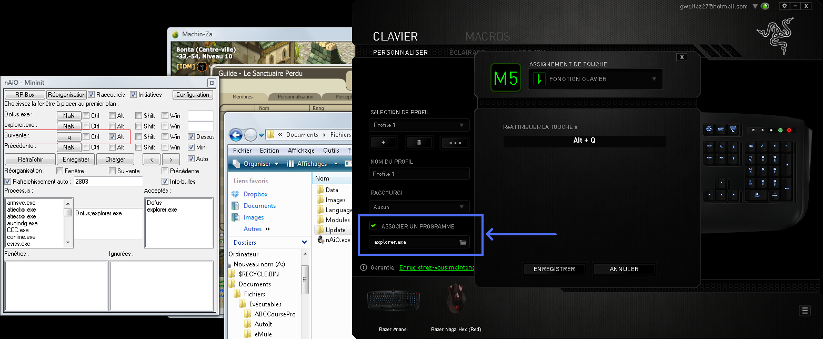Collapse the Dossiers pane chevron

[304, 243]
